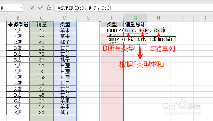Click the 类型 header cell in column D
213x121 pixels.
[x=65, y=24]
